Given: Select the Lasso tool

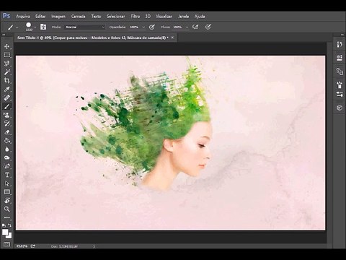Looking at the screenshot, I should pos(6,64).
